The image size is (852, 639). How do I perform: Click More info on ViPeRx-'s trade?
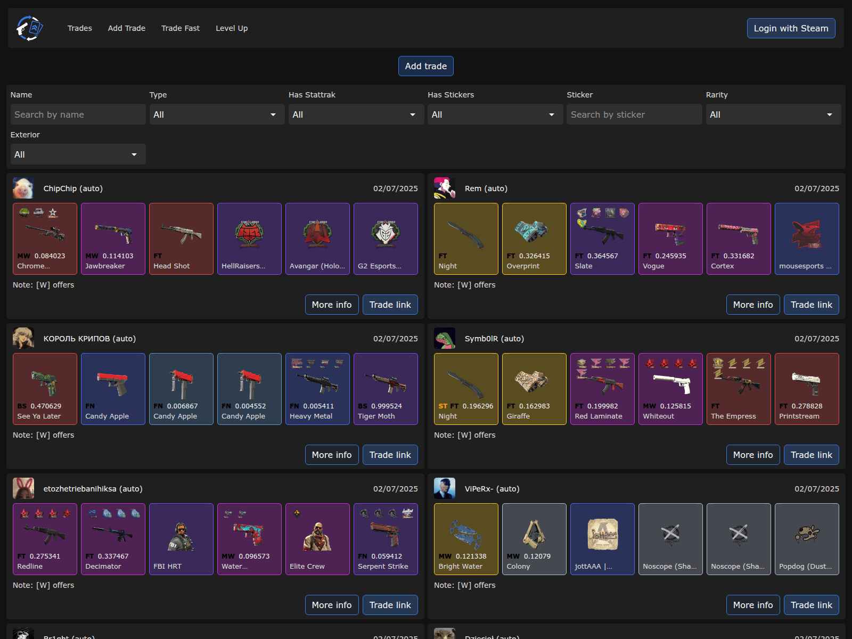click(x=753, y=605)
